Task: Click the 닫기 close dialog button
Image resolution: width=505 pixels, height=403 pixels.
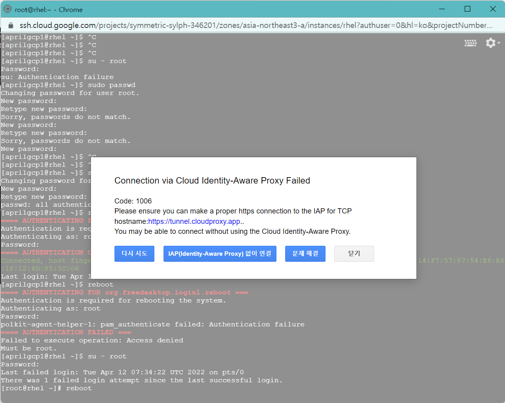Action: (354, 254)
